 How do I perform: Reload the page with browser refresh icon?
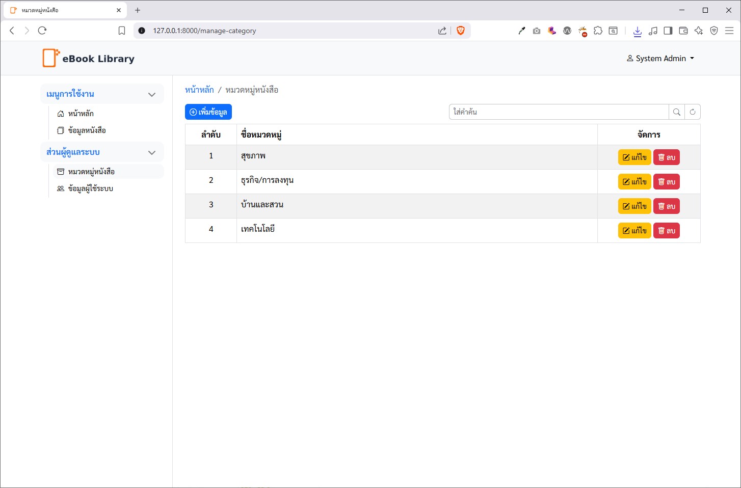click(42, 31)
